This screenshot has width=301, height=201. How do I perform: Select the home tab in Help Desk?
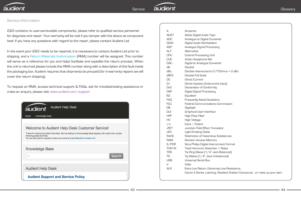(28, 116)
